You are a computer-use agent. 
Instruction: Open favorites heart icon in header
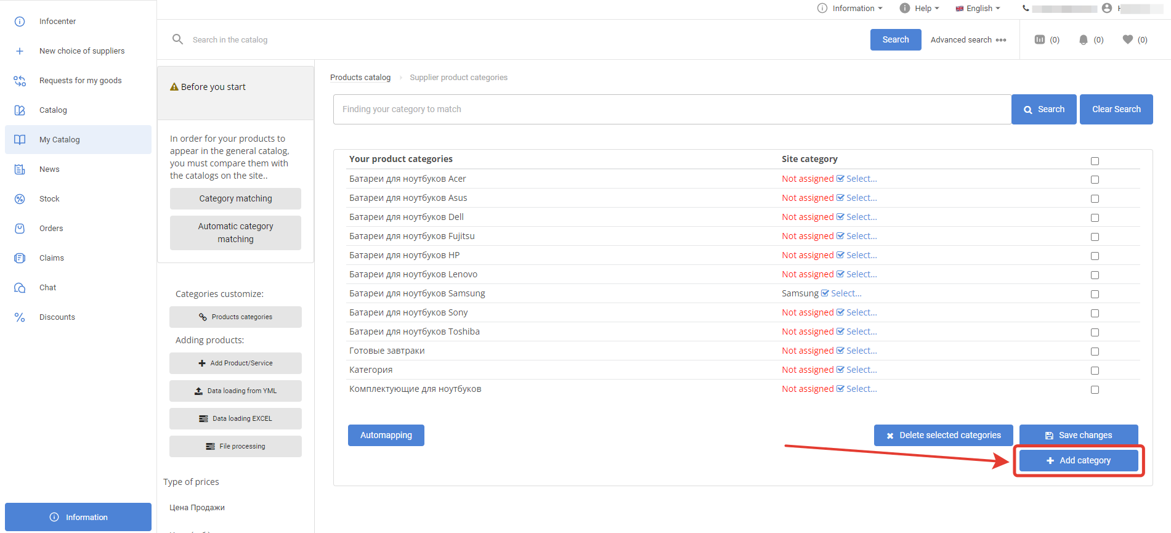[1127, 39]
